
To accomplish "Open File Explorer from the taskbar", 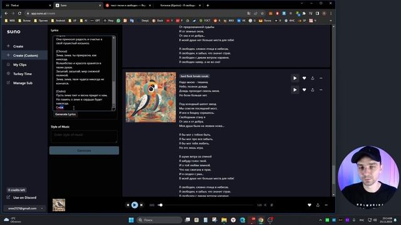I will tap(224, 220).
